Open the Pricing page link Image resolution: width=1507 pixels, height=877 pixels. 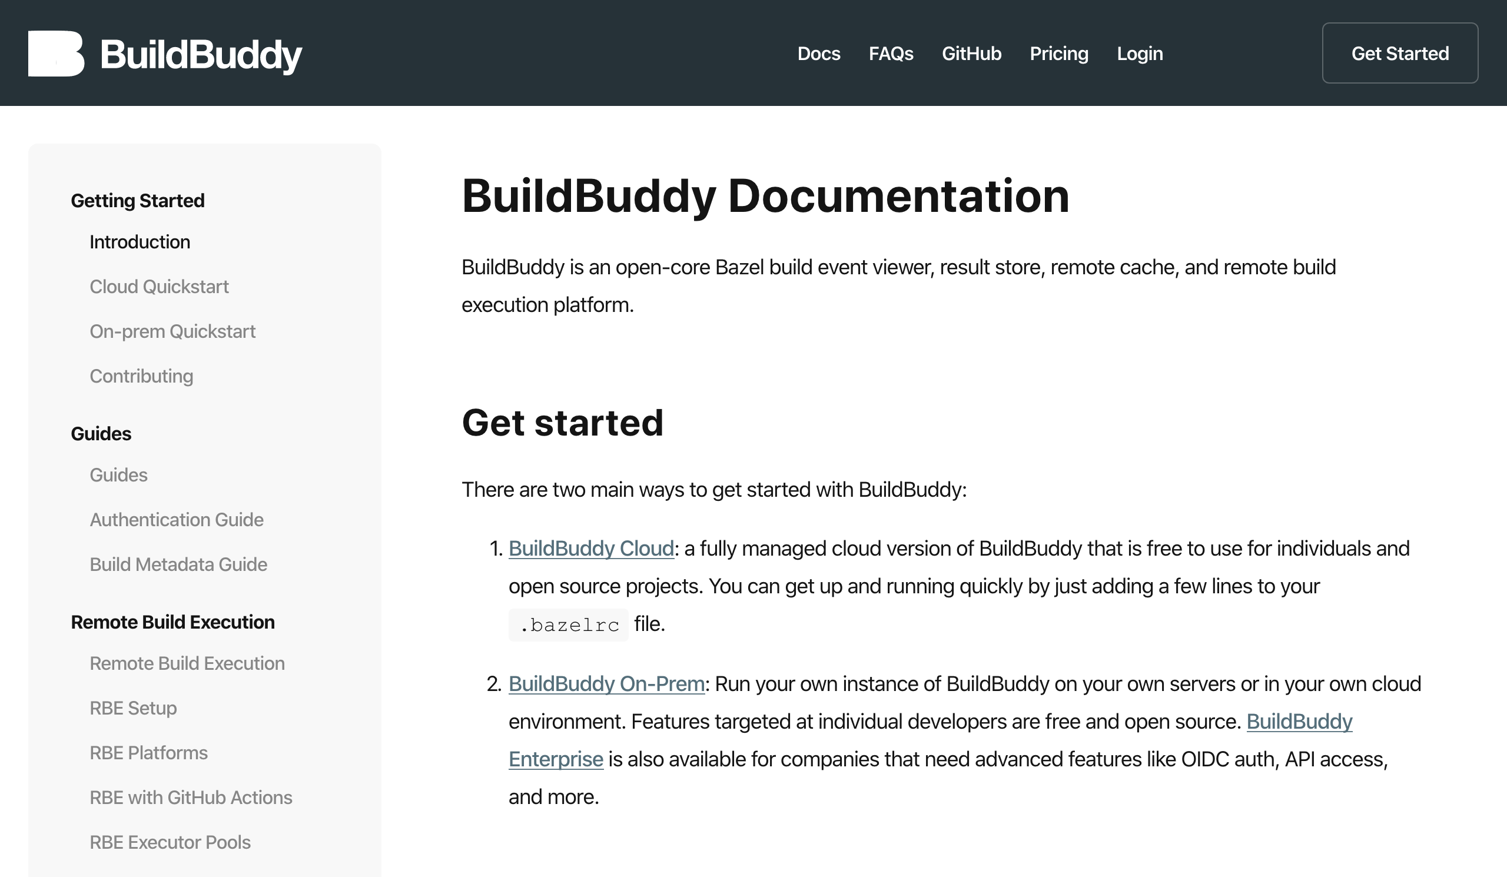[1058, 53]
